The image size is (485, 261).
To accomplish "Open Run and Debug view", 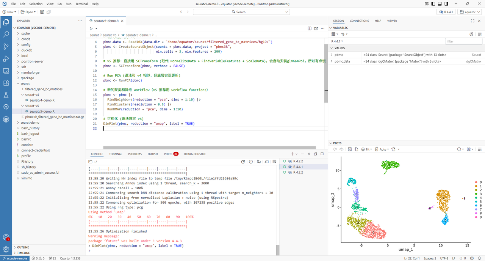I will [x=6, y=59].
